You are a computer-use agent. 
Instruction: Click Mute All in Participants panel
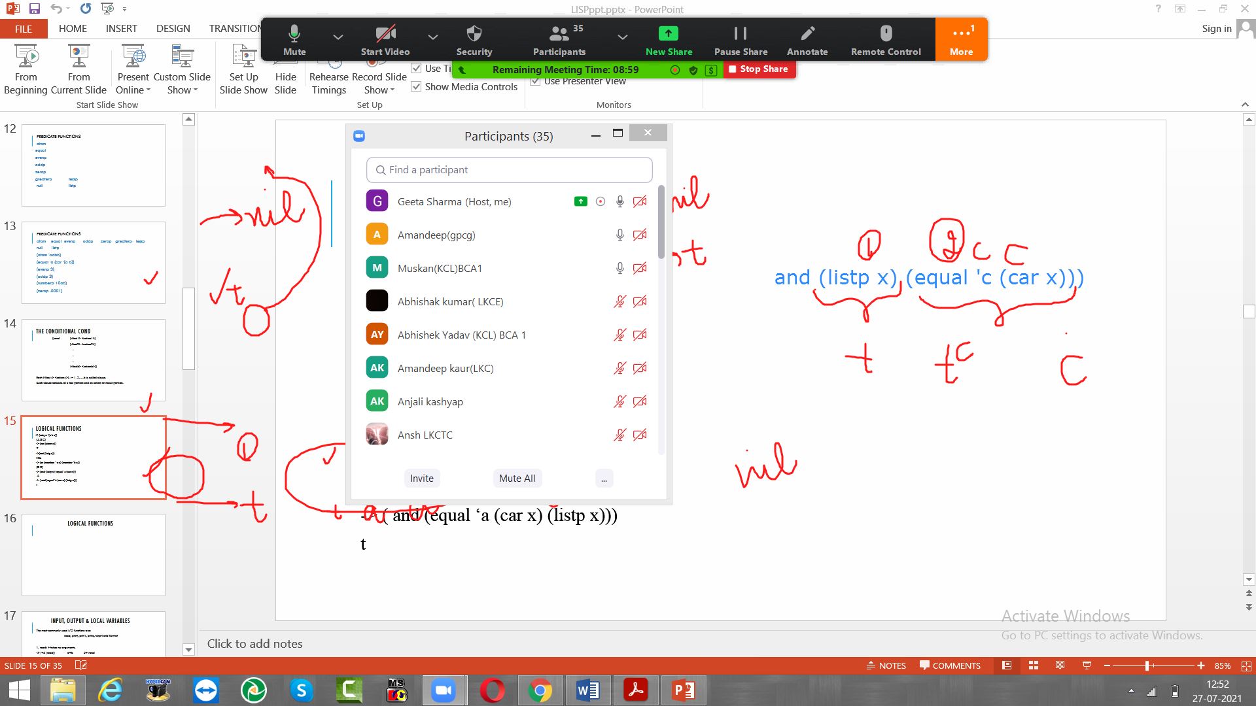[517, 479]
